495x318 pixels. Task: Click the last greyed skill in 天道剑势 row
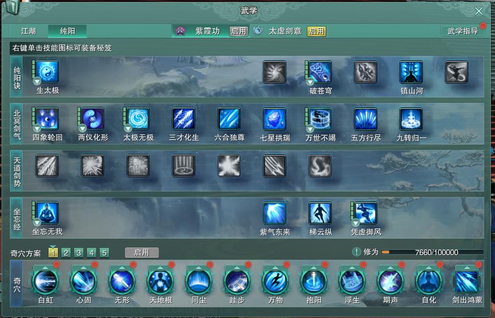(x=320, y=166)
